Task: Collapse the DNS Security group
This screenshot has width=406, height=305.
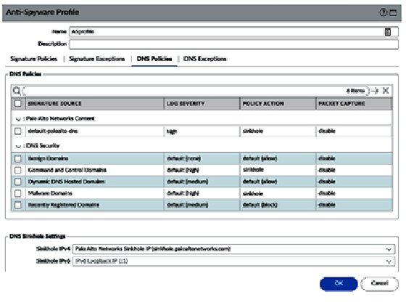Action: click(18, 146)
